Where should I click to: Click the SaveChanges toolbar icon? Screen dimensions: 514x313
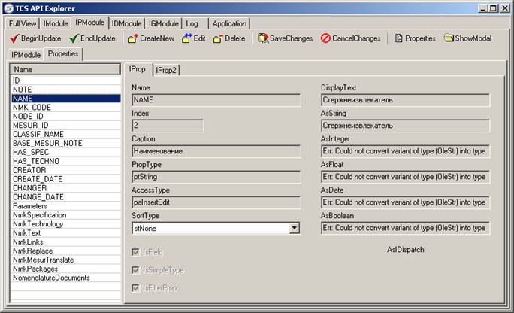[x=262, y=38]
